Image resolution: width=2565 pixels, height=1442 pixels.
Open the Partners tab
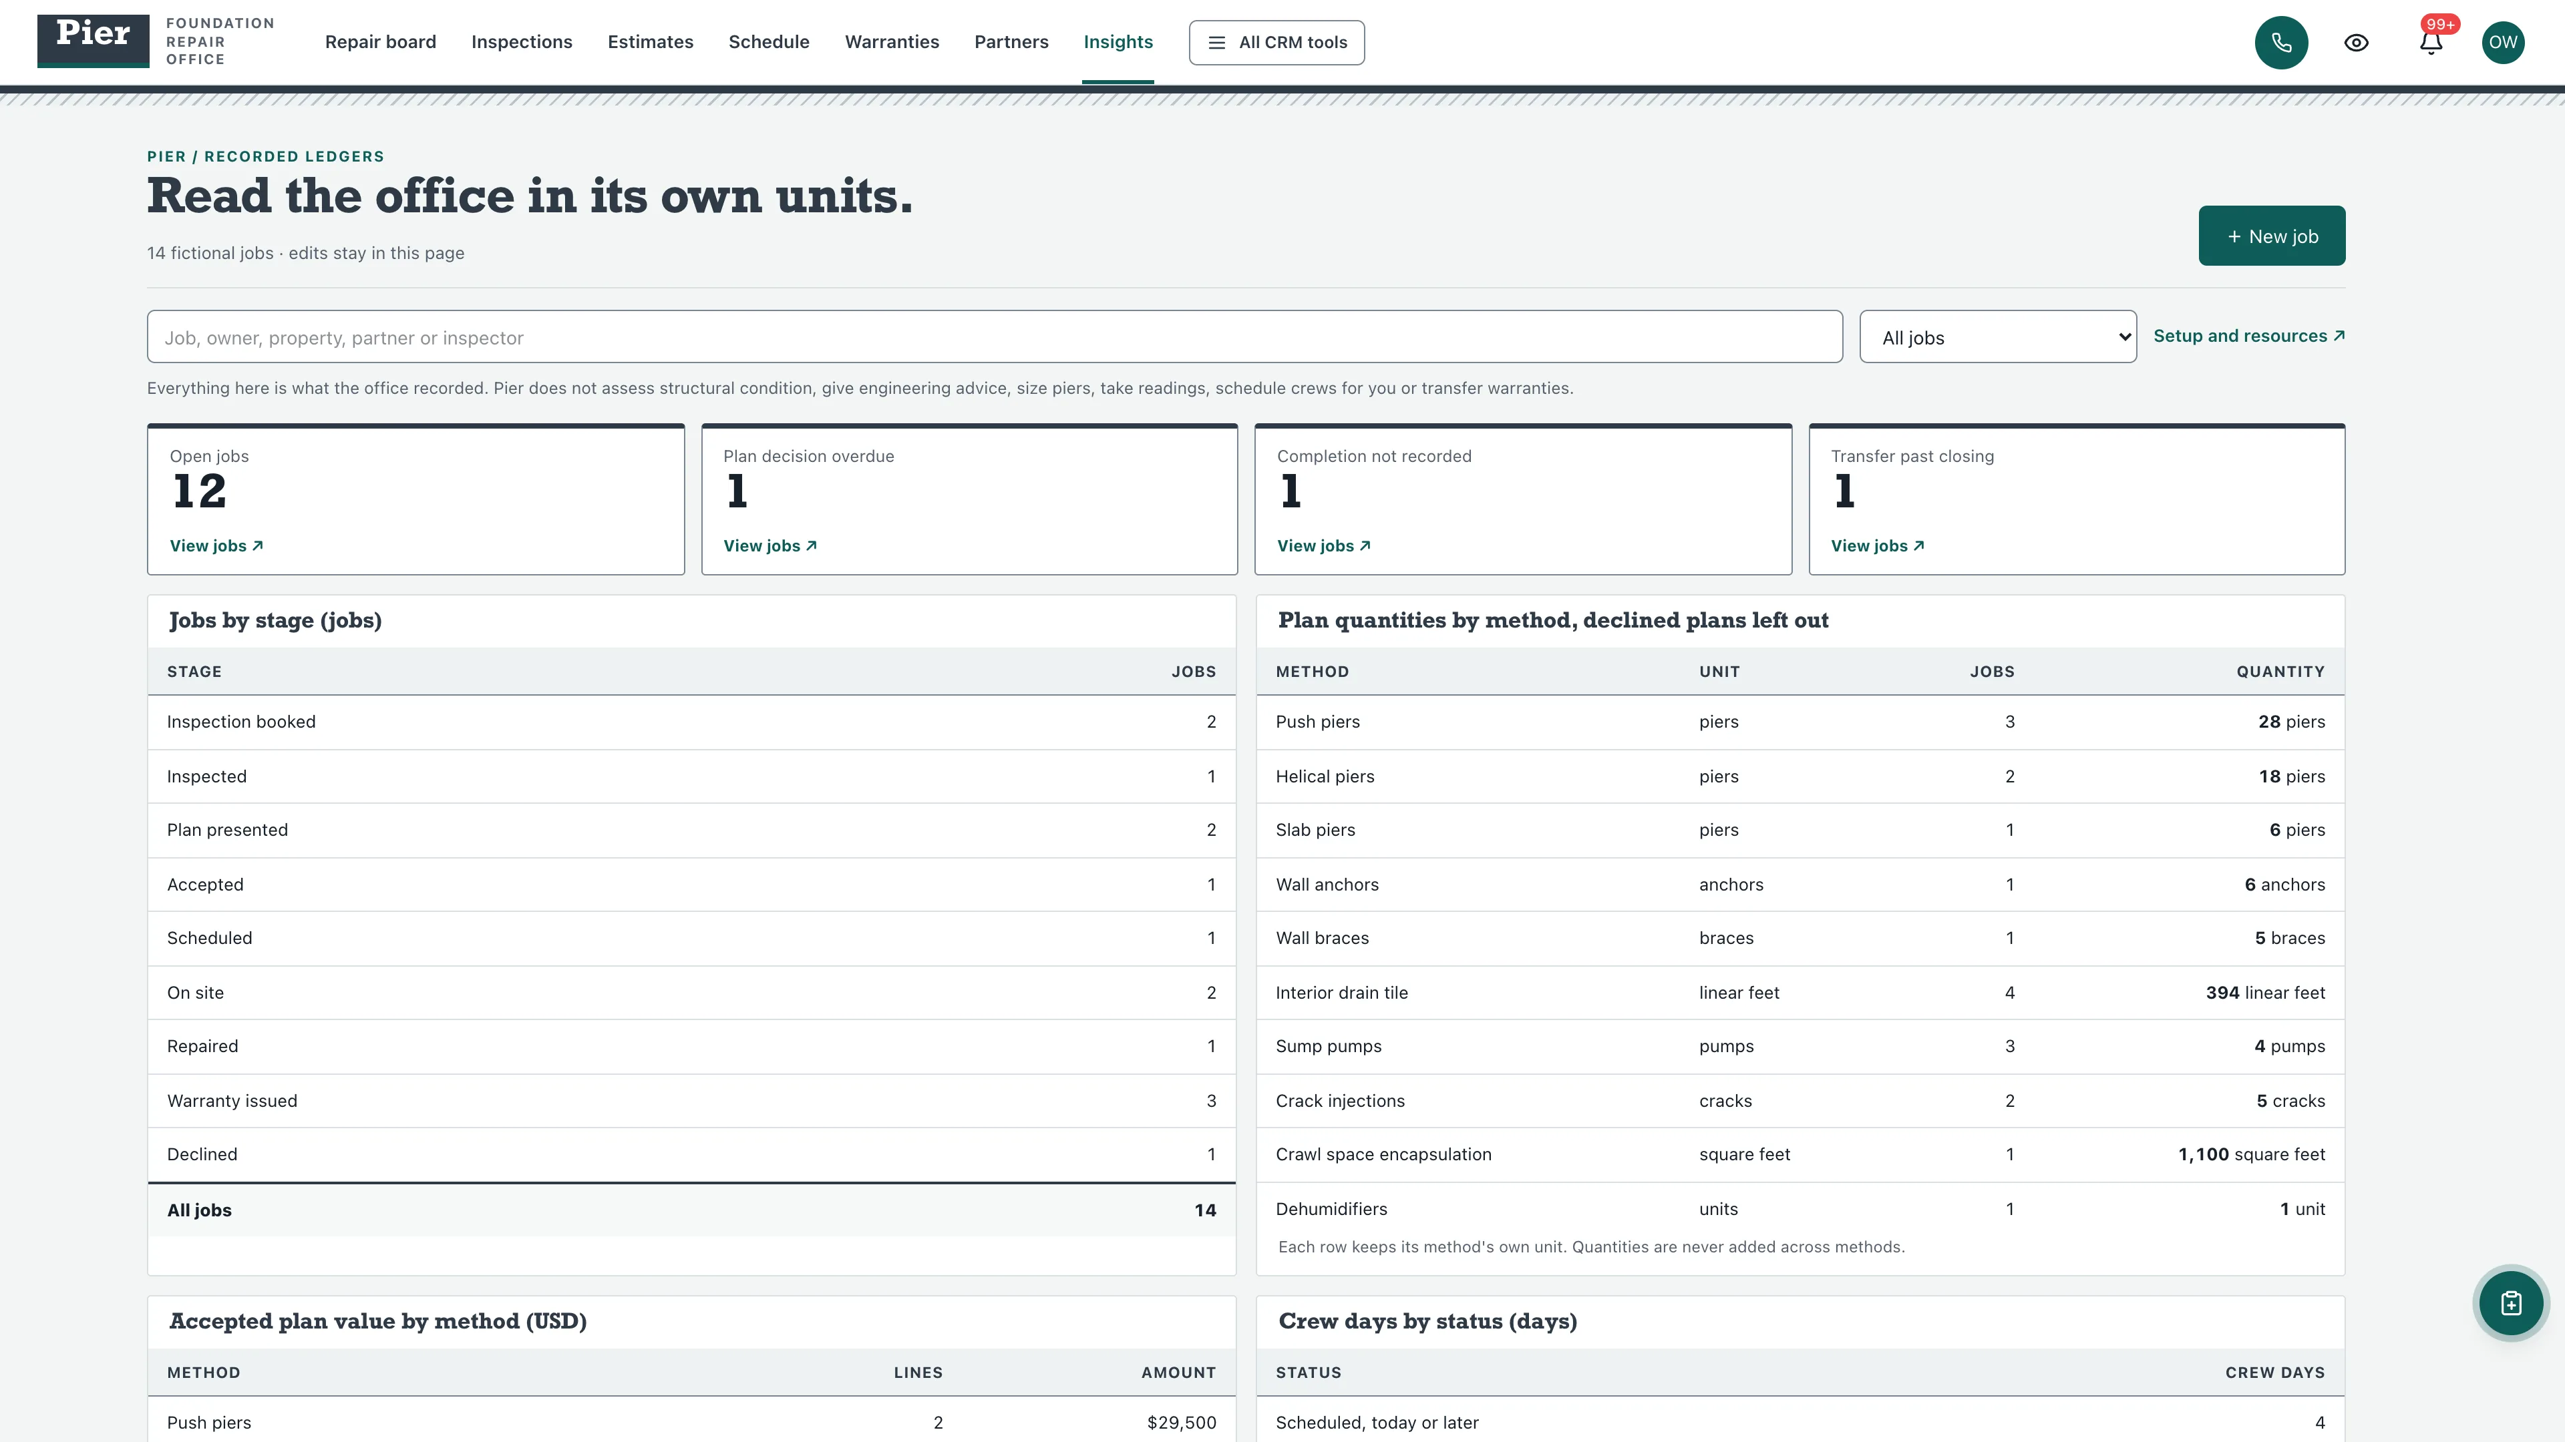click(1012, 42)
